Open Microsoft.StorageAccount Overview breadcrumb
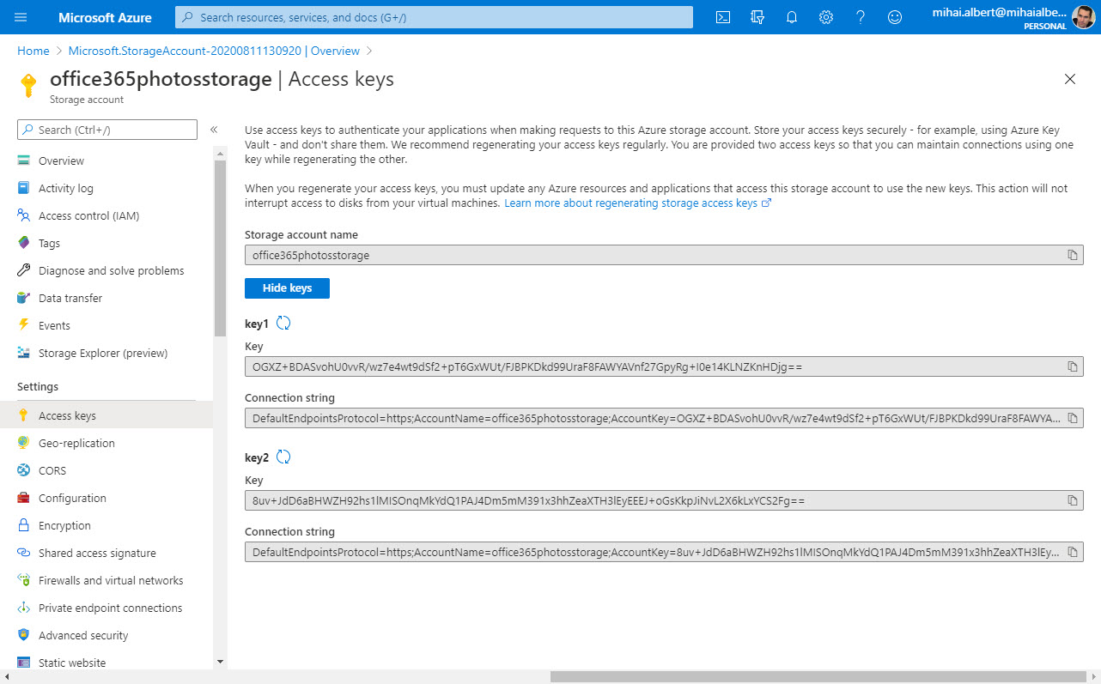 pos(214,51)
